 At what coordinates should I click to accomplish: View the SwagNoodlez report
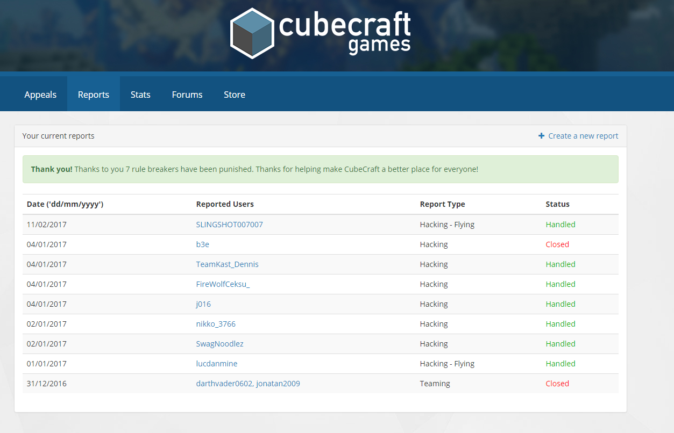220,344
